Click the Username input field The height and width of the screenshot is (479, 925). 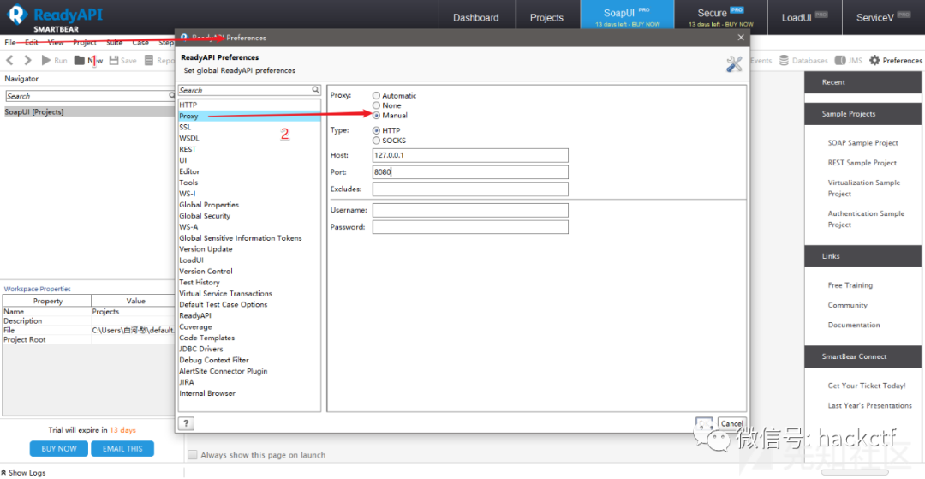(470, 210)
